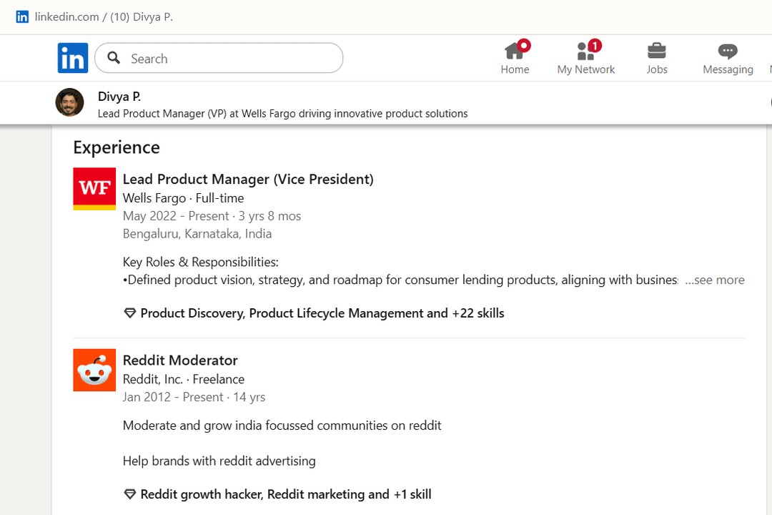The image size is (772, 515).
Task: Click the Wells Fargo company logo
Action: coord(94,189)
